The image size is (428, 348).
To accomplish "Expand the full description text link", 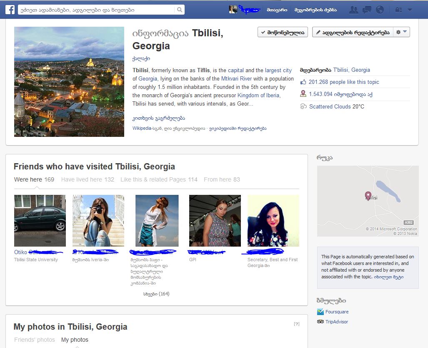I will (x=159, y=118).
